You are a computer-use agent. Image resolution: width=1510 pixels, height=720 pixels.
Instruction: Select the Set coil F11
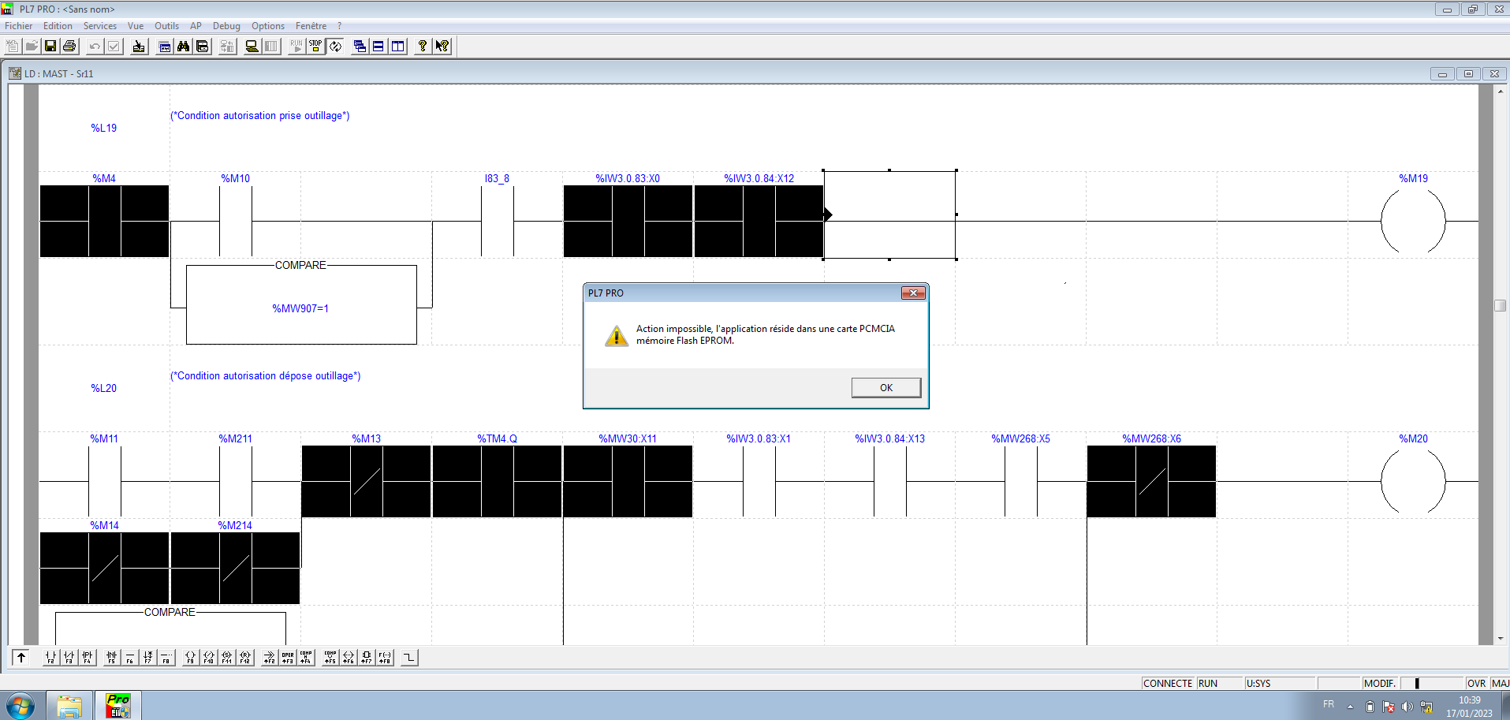point(227,657)
